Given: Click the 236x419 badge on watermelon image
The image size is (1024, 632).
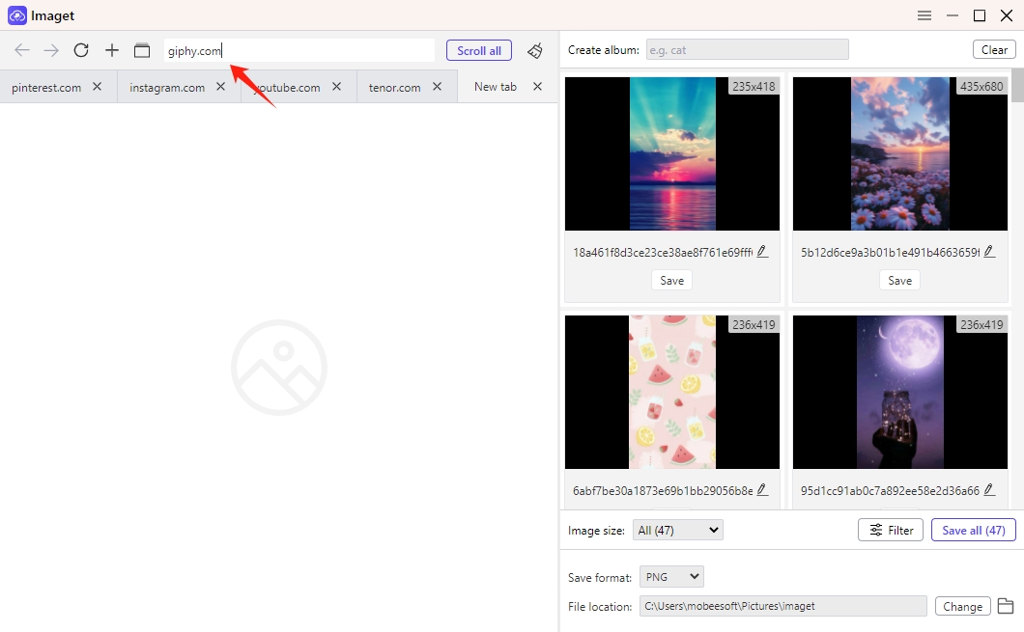Looking at the screenshot, I should point(754,324).
